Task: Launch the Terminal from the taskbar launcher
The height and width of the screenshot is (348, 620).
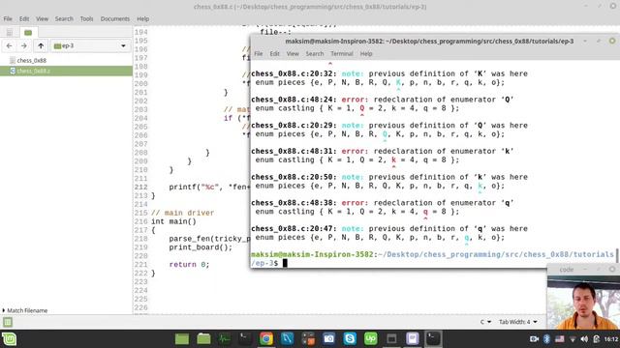Action: tap(245, 339)
